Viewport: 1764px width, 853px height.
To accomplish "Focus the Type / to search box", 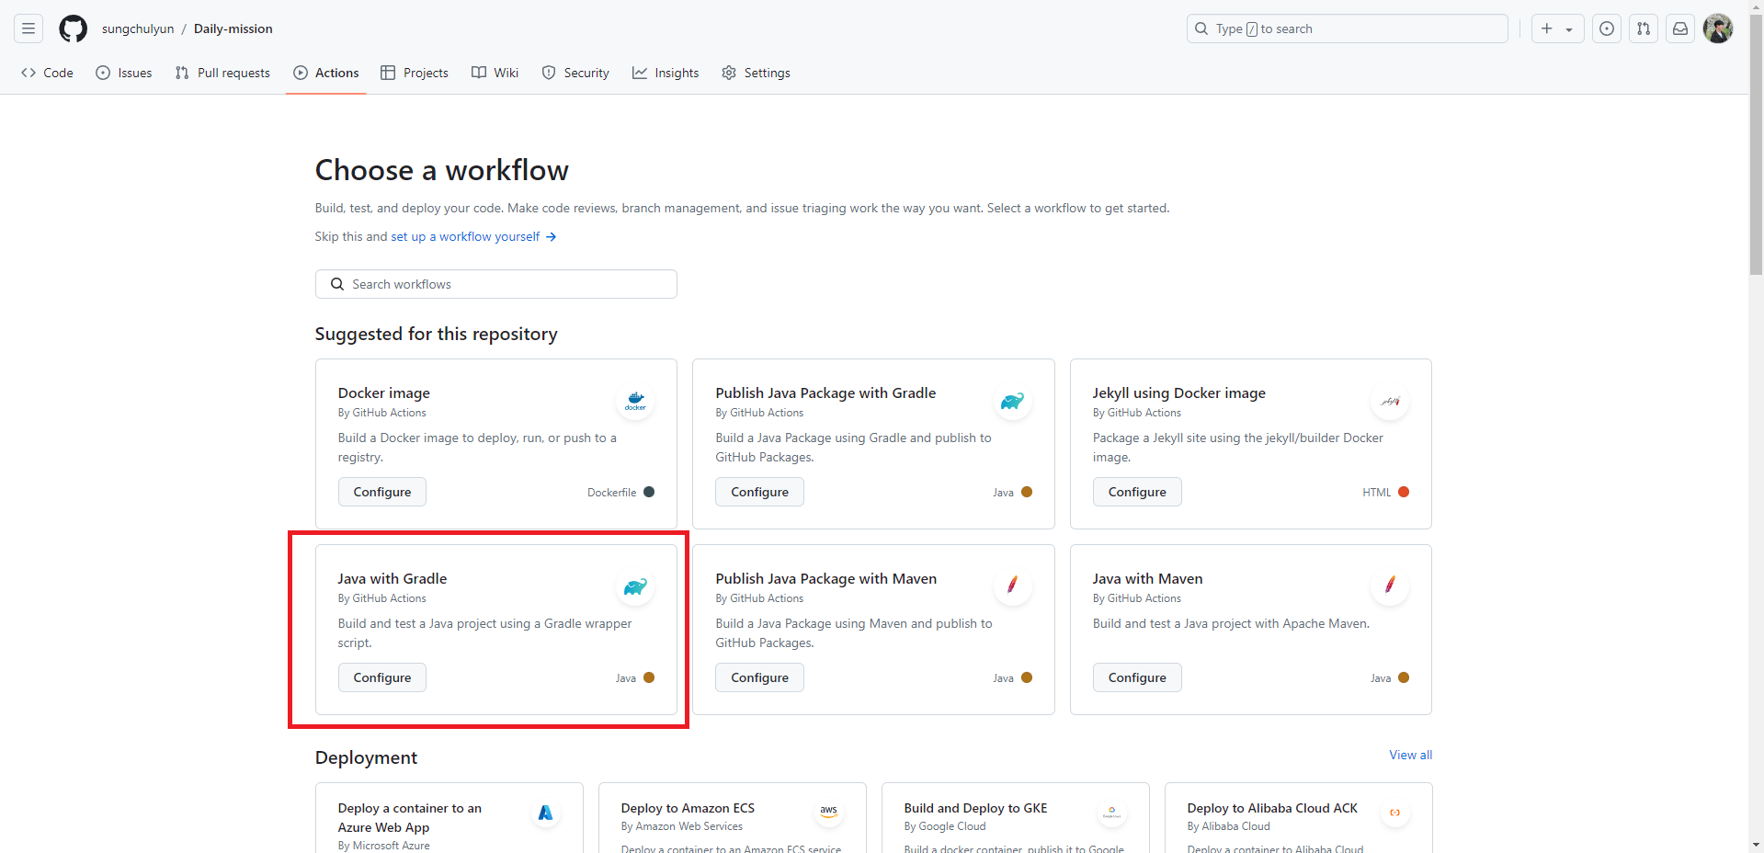I will (1348, 28).
